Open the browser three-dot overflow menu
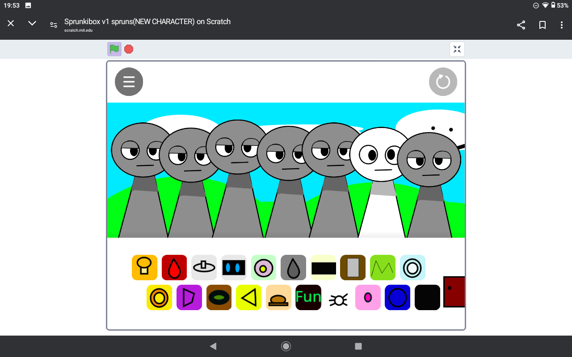The width and height of the screenshot is (572, 357). (x=562, y=25)
